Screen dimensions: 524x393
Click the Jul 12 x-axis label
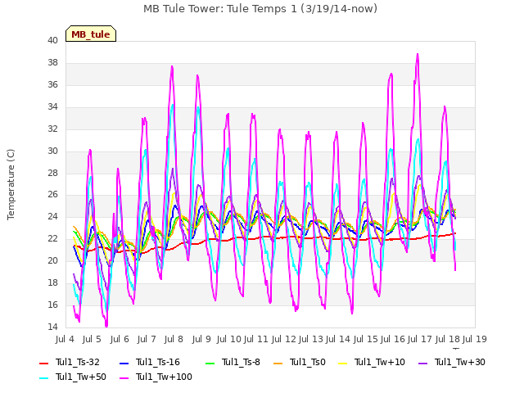pos(283,339)
